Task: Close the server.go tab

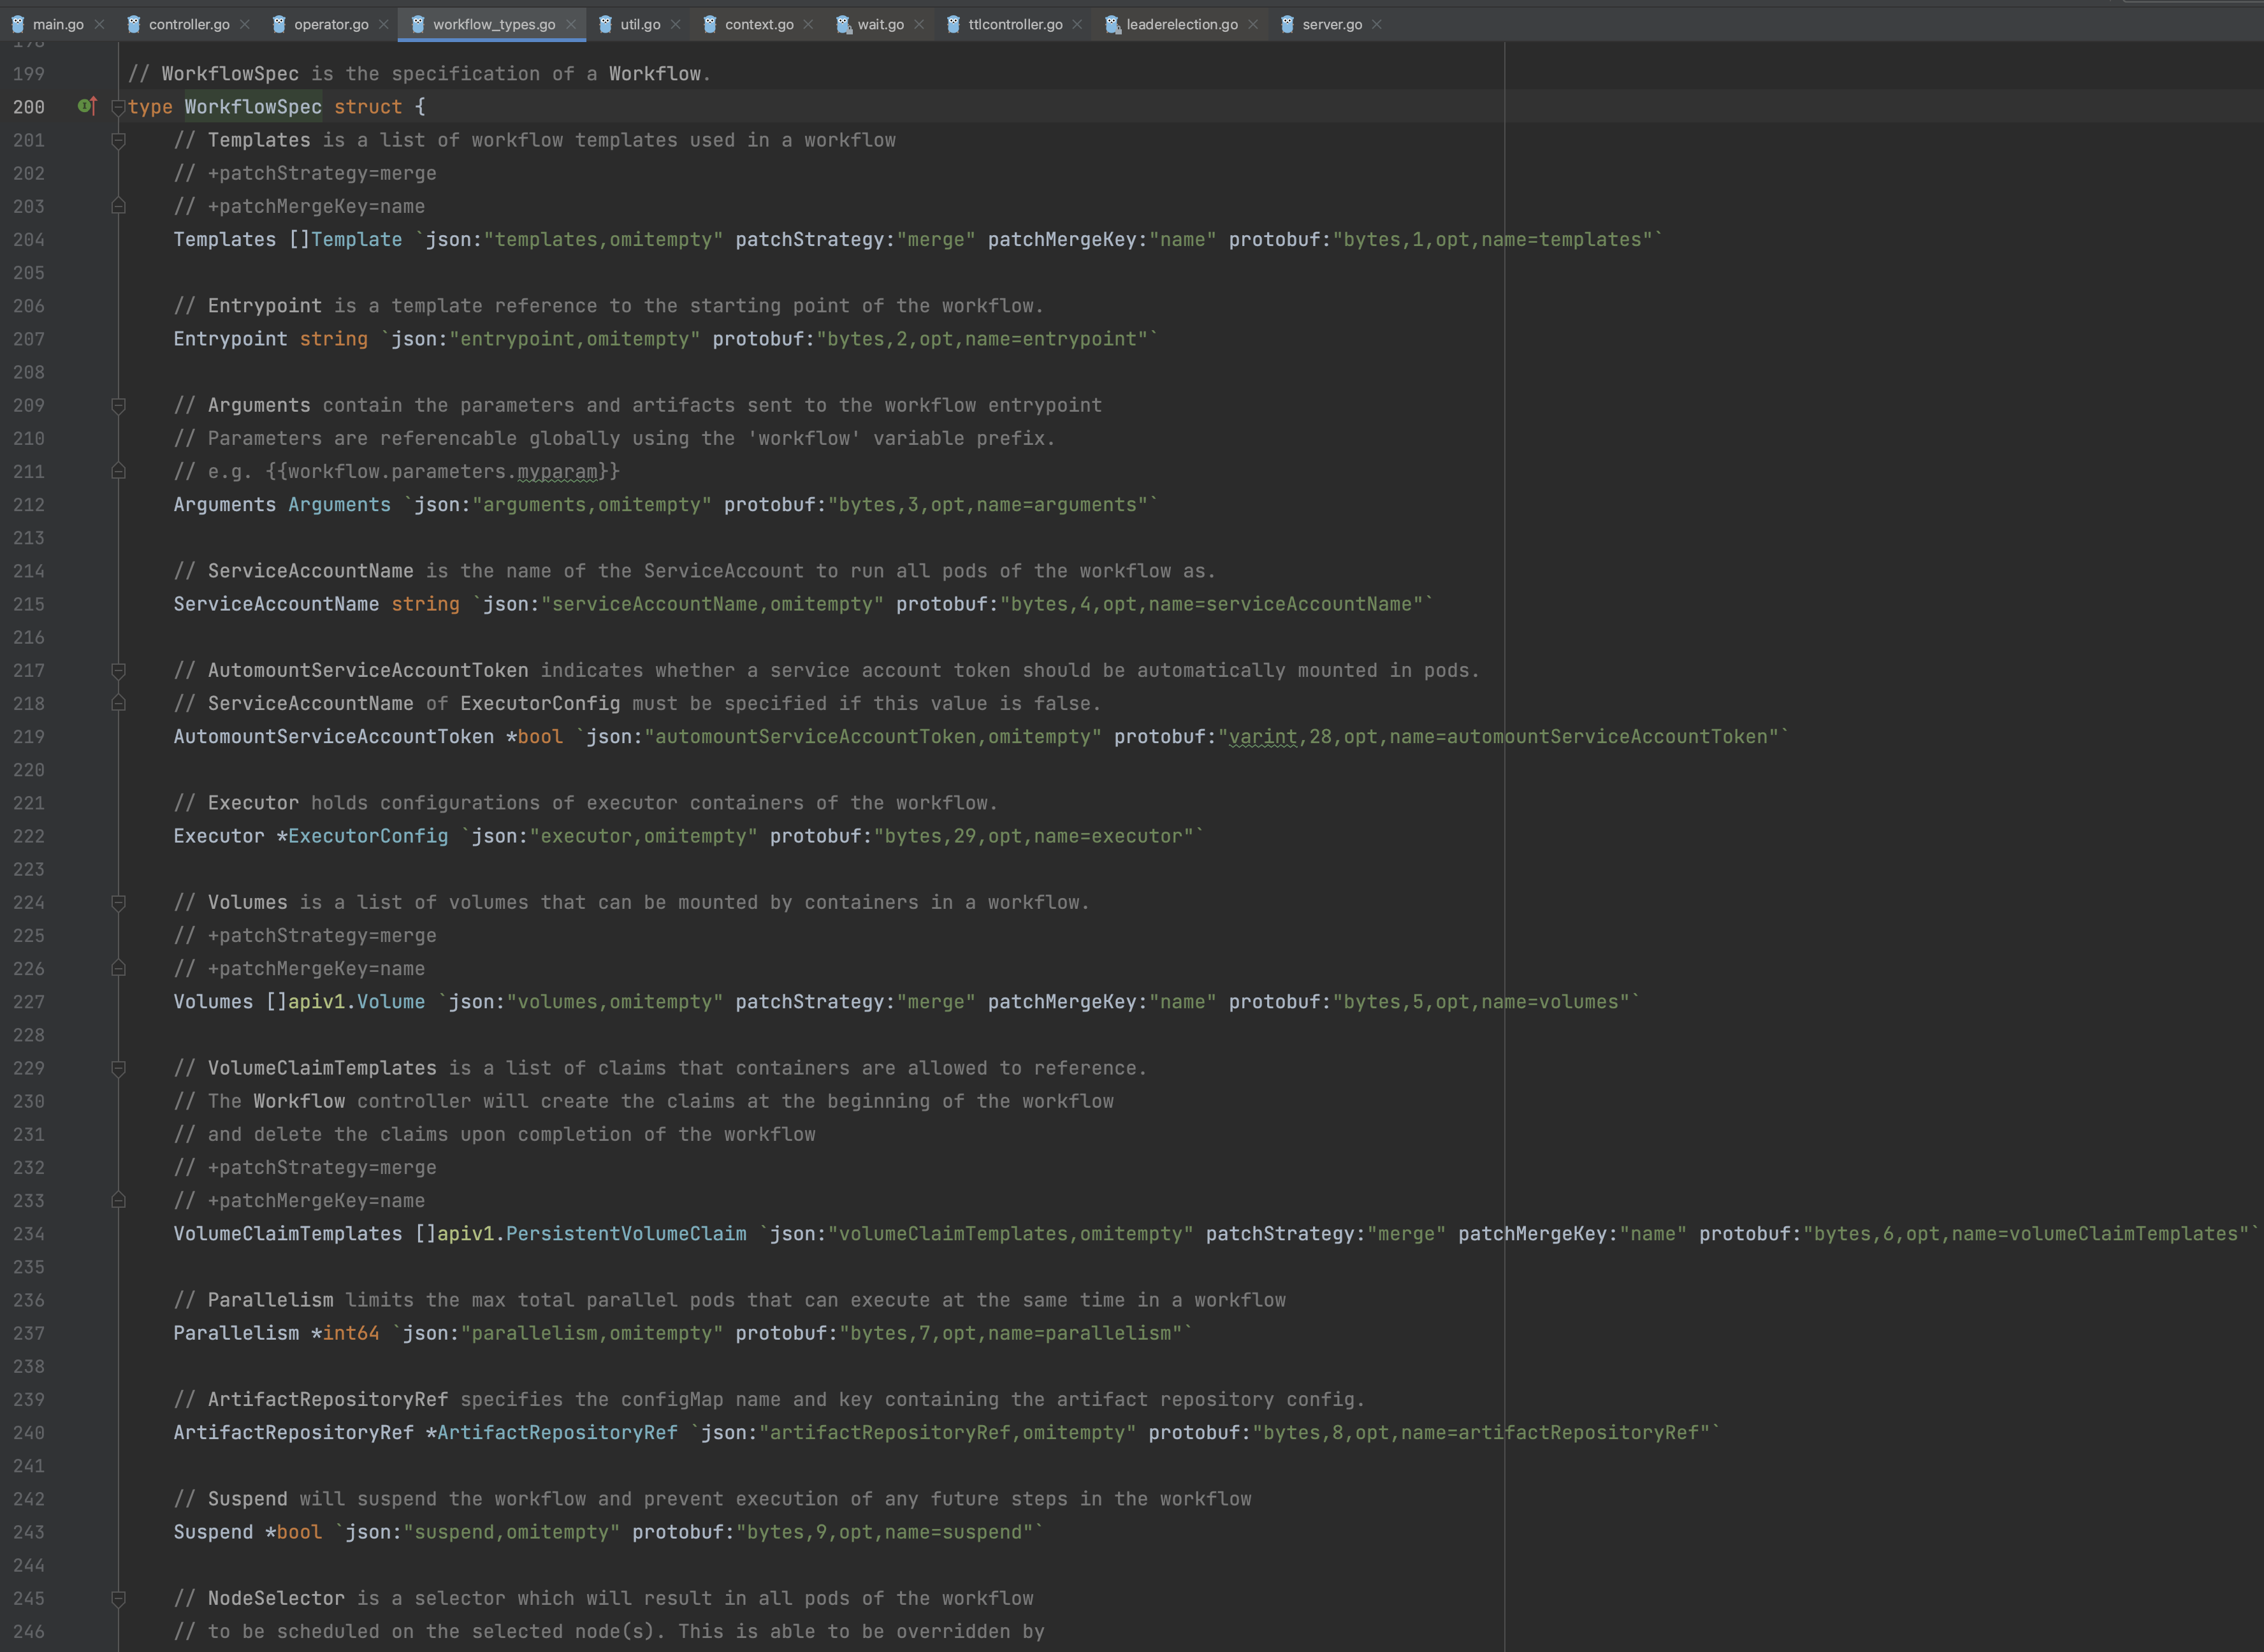Action: point(1377,24)
